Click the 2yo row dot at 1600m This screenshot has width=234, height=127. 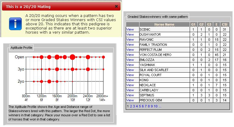(x=57, y=81)
